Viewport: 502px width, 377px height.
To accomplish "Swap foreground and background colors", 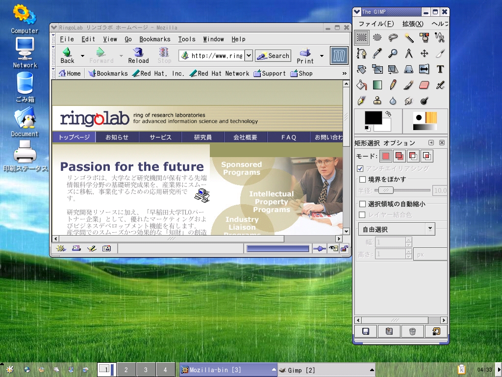I will (x=388, y=114).
